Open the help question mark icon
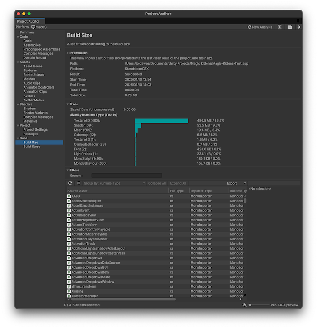Image resolution: width=317 pixels, height=328 pixels. click(299, 27)
